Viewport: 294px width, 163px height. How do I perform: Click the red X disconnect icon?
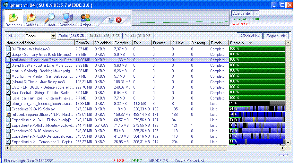pyautogui.click(x=119, y=20)
